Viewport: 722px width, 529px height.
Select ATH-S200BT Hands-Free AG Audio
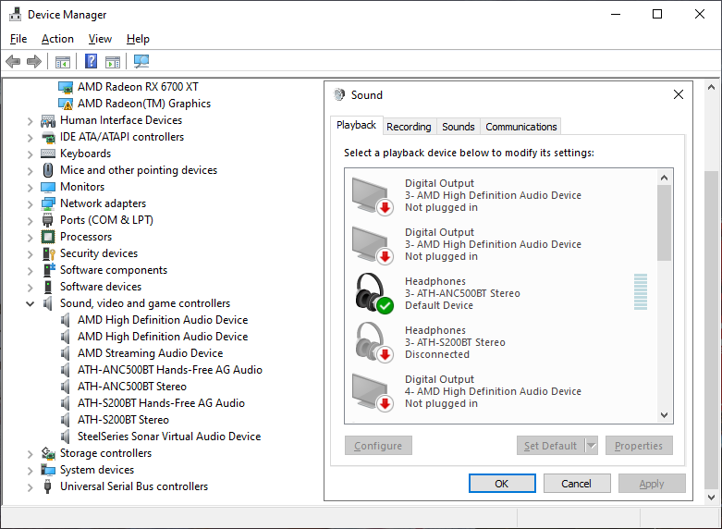click(161, 403)
